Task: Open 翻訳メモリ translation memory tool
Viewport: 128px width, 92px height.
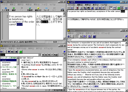Action: (x=38, y=9)
